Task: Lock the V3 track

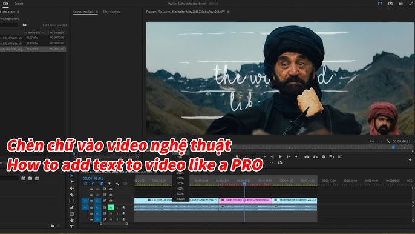Action: click(x=91, y=189)
